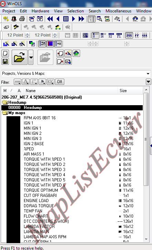Open project with the folder icon
This screenshot has height=250, width=152.
pyautogui.click(x=19, y=57)
